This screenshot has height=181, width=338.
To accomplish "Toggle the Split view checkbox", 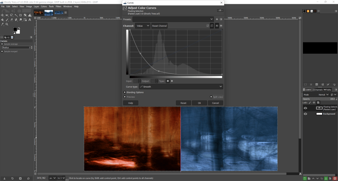I will point(211,97).
